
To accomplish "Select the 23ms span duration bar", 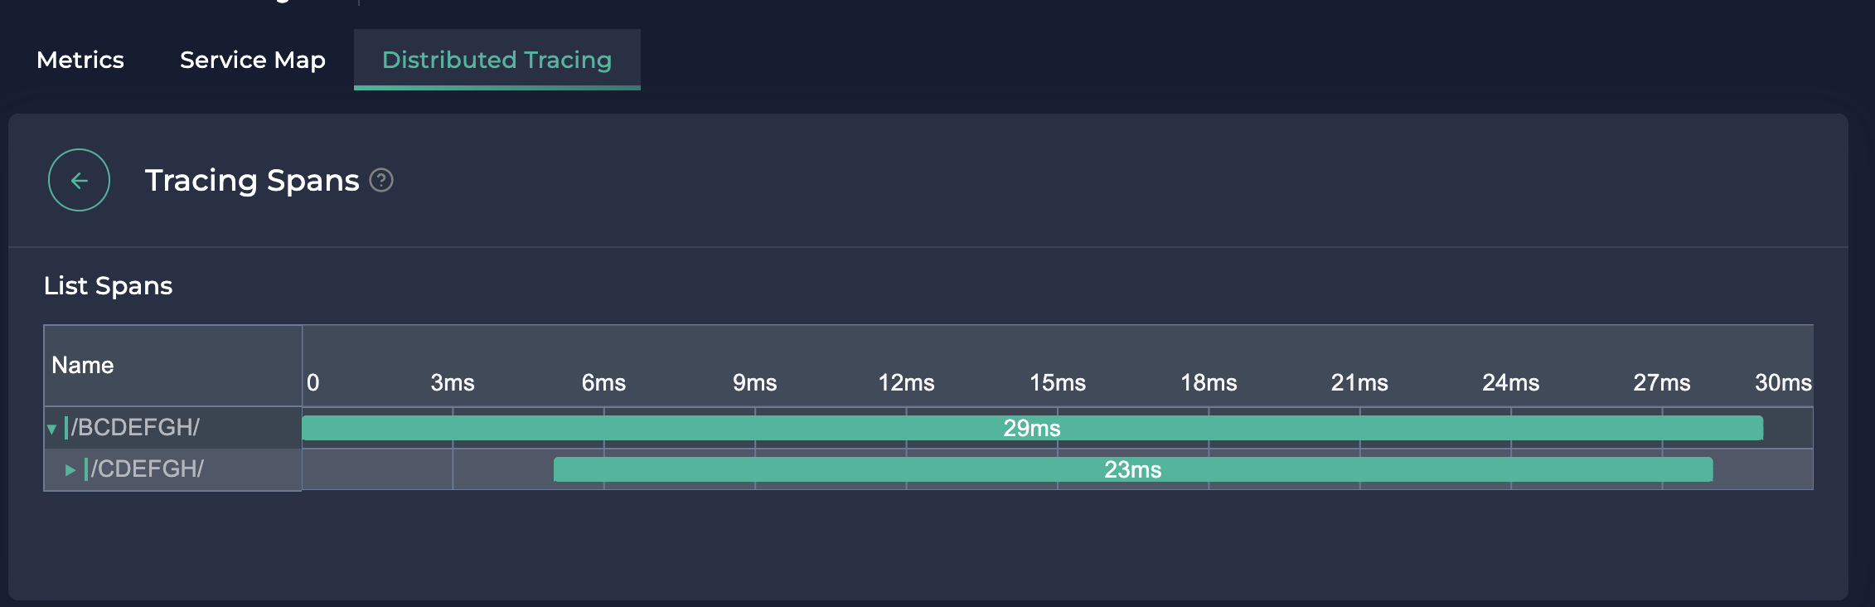I will point(1132,469).
